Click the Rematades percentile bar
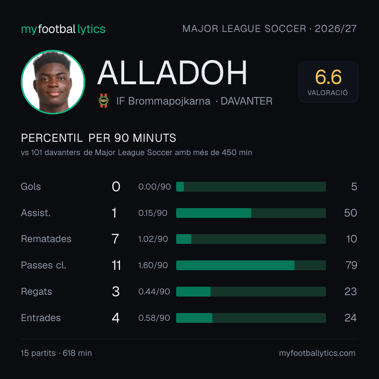 click(x=251, y=239)
